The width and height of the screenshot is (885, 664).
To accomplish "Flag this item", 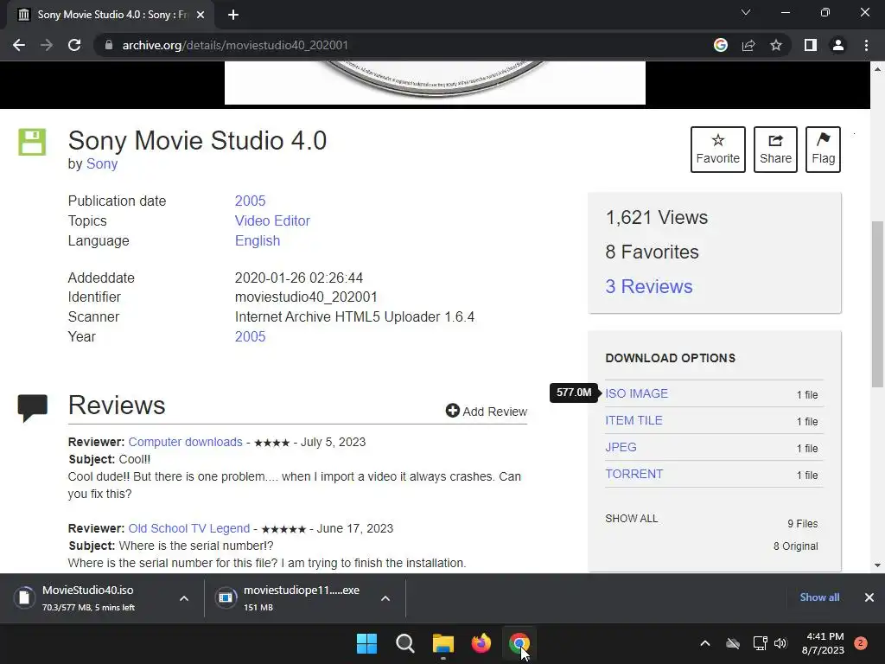I will 823,150.
